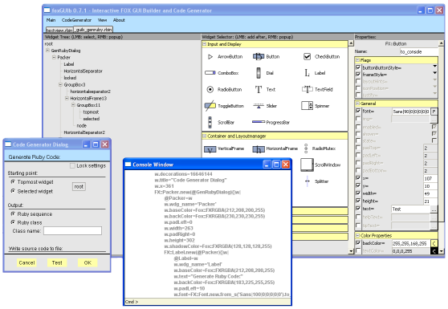Collapse the Packer tree node
This screenshot has height=309, width=448.
(x=54, y=57)
